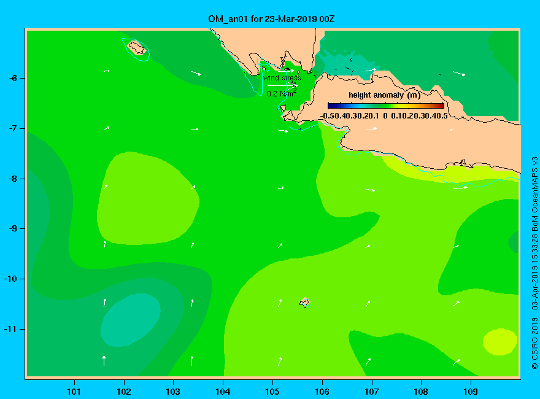Click the latitude label -8
This screenshot has height=399, width=540.
tap(13, 179)
